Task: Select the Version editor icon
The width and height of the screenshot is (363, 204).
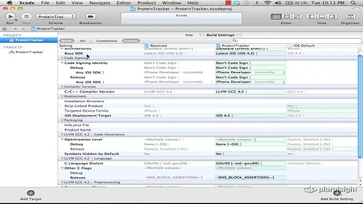Action: 297,17
